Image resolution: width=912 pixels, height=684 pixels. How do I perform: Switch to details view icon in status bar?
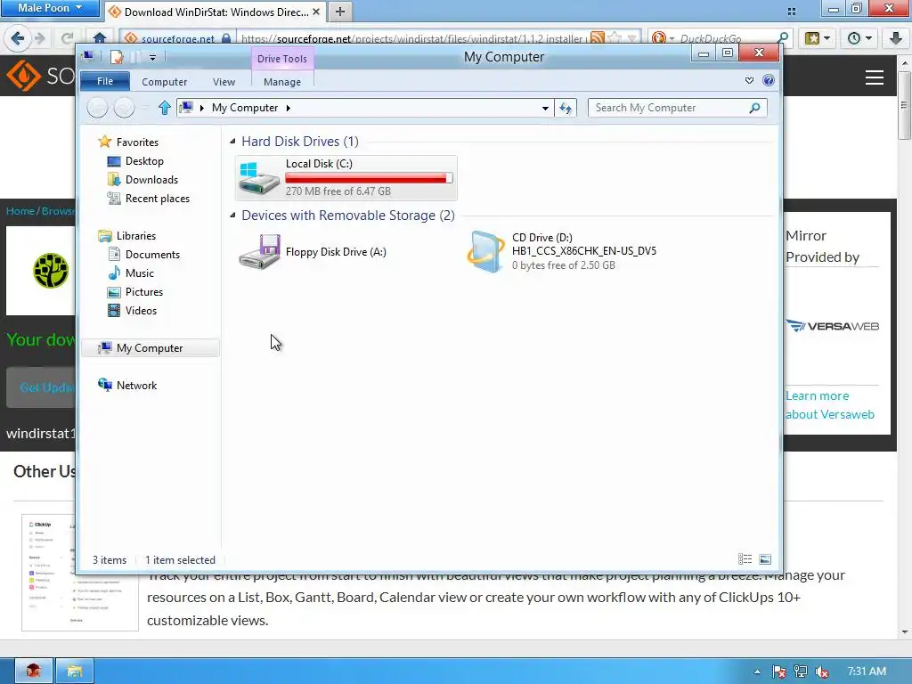tap(745, 559)
